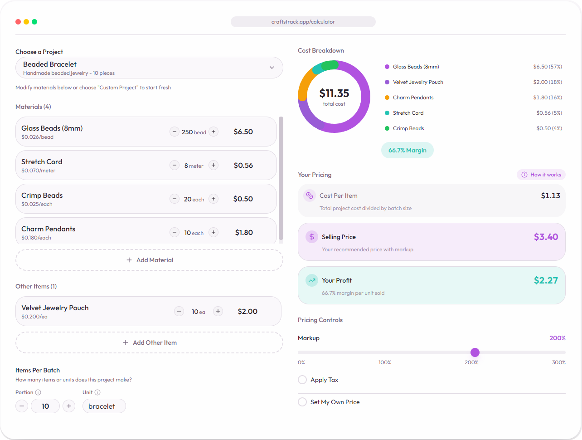The width and height of the screenshot is (582, 440).
Task: Click the materials list scrollbar
Action: 281,178
